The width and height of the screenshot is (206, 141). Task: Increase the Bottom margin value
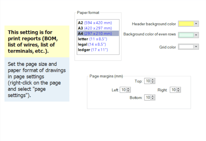click(x=153, y=96)
